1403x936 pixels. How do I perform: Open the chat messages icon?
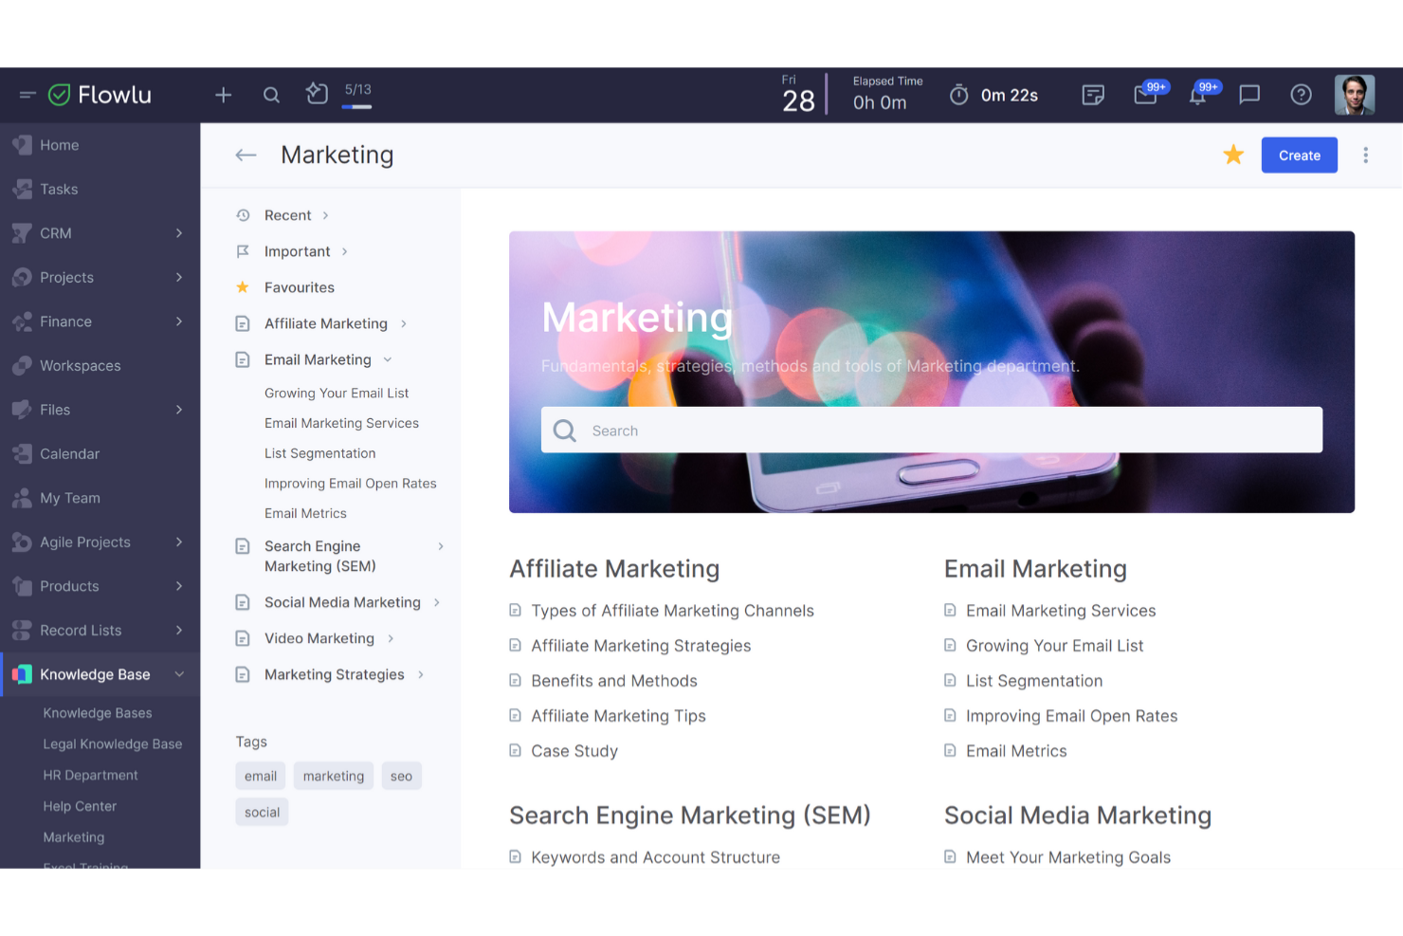[1249, 95]
